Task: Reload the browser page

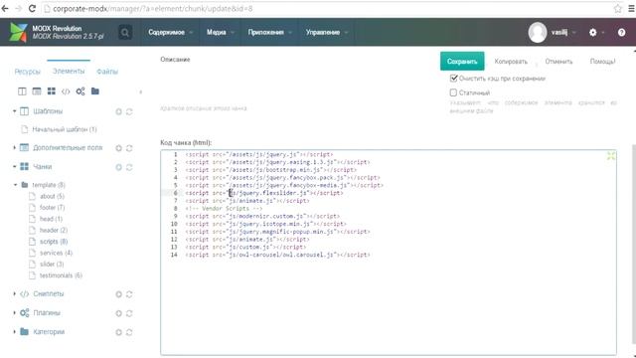Action: (x=32, y=8)
